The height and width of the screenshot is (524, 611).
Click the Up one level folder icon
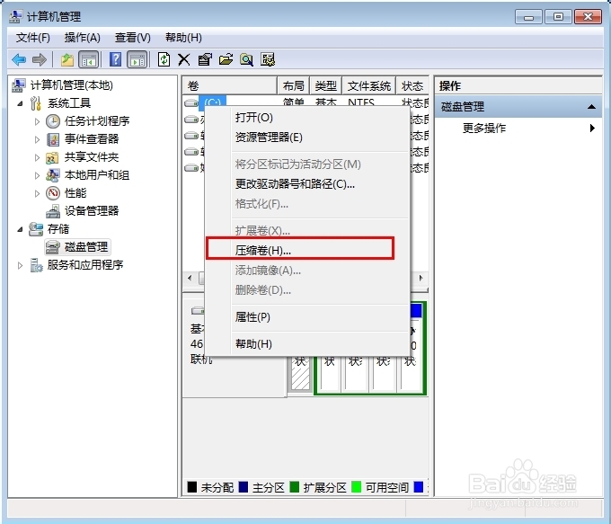point(67,59)
